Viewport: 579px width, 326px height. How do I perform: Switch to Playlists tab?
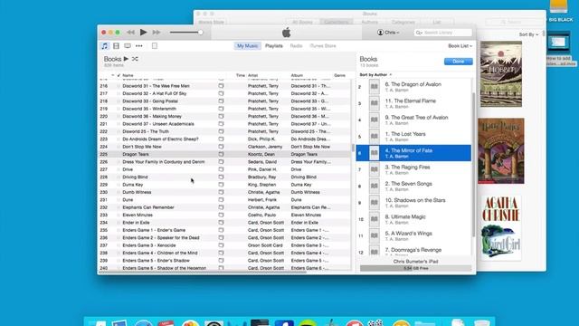click(274, 46)
